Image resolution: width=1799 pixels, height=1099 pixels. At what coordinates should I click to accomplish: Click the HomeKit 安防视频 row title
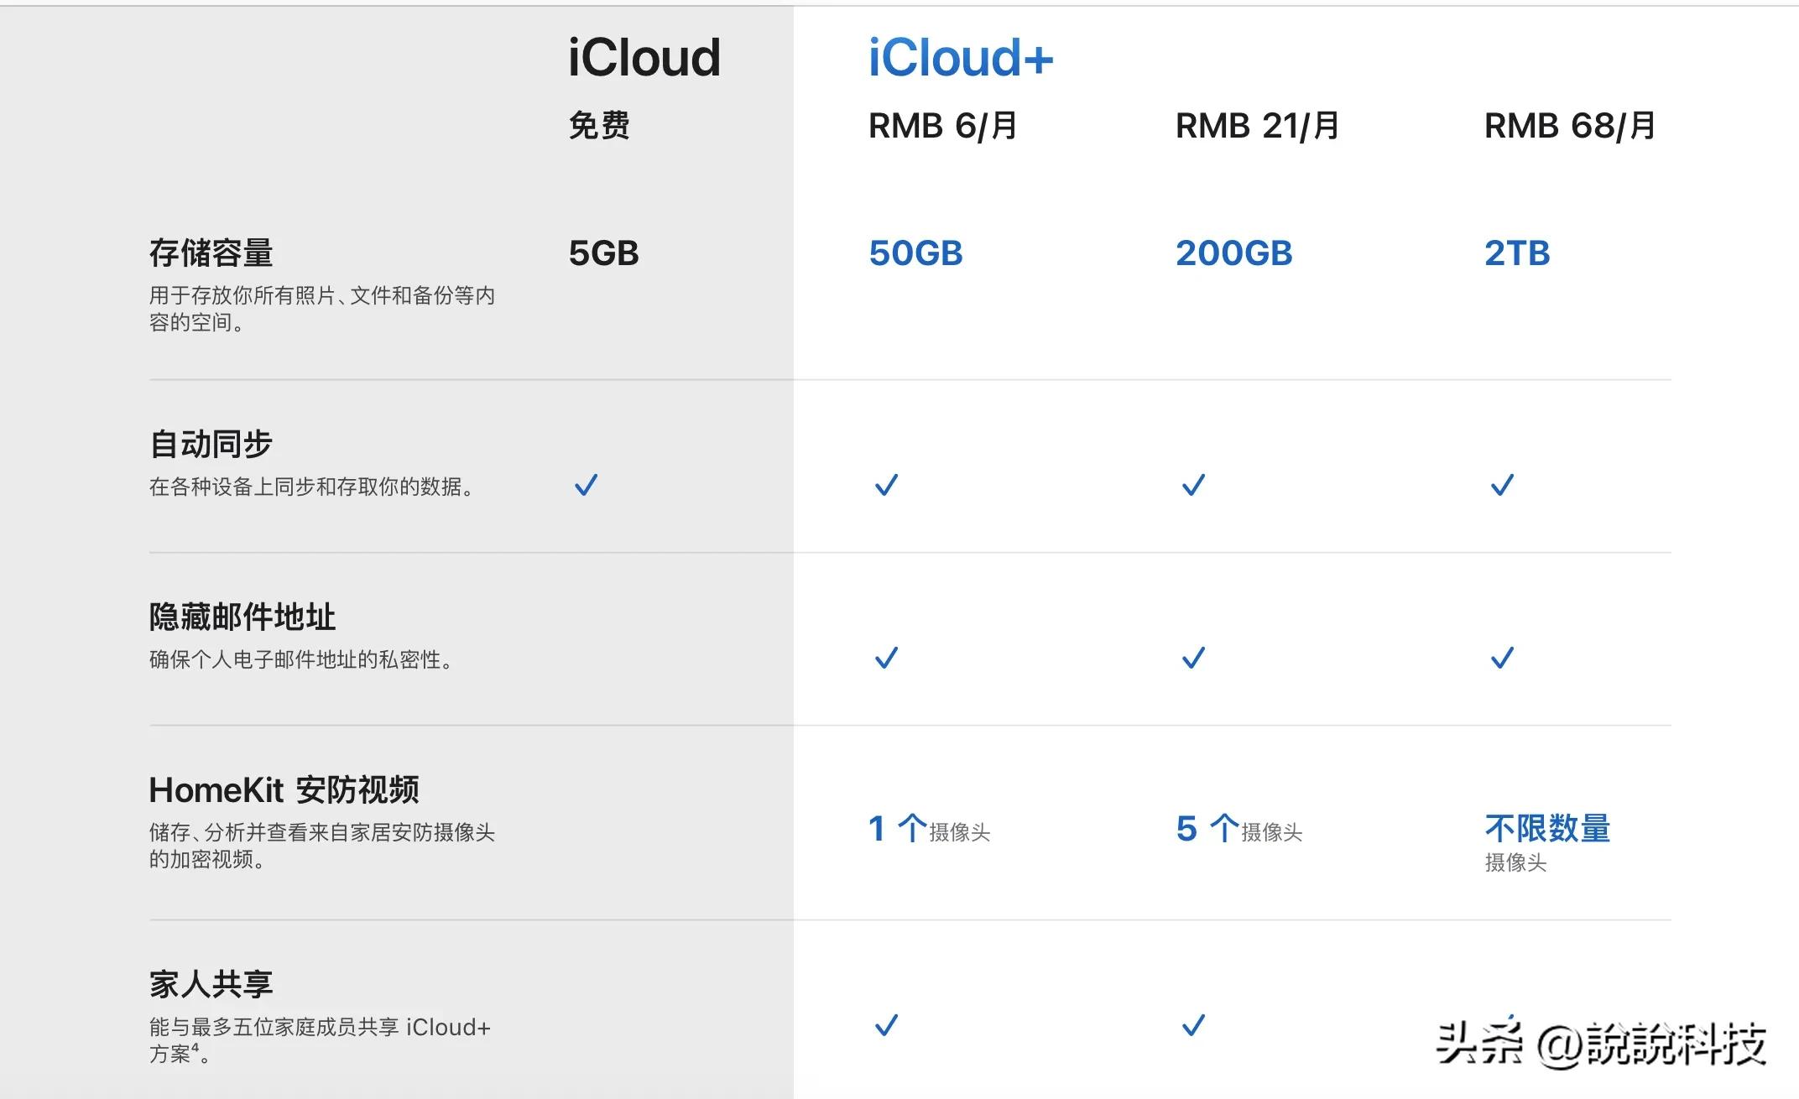(x=284, y=789)
